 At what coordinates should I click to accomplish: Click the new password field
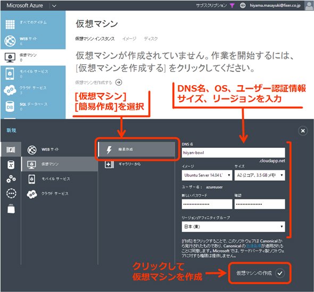(207, 204)
